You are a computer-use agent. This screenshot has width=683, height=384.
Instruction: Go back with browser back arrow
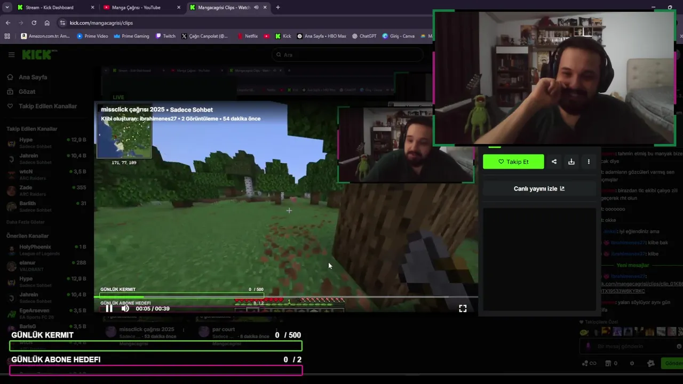click(x=8, y=23)
